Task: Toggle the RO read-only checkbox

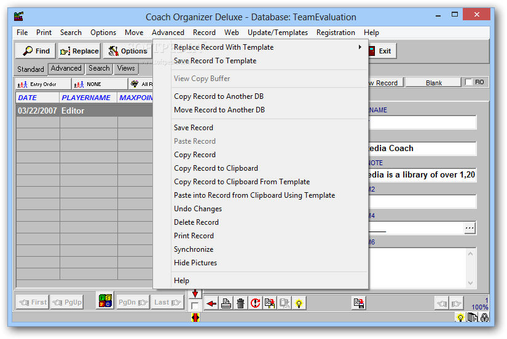Action: 468,82
